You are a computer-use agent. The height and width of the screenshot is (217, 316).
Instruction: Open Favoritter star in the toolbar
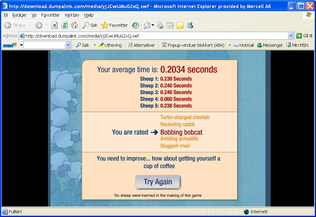click(x=114, y=25)
